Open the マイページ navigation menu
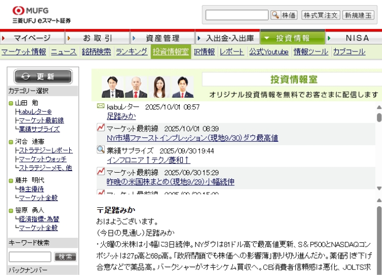This screenshot has width=382, height=275. [x=32, y=38]
